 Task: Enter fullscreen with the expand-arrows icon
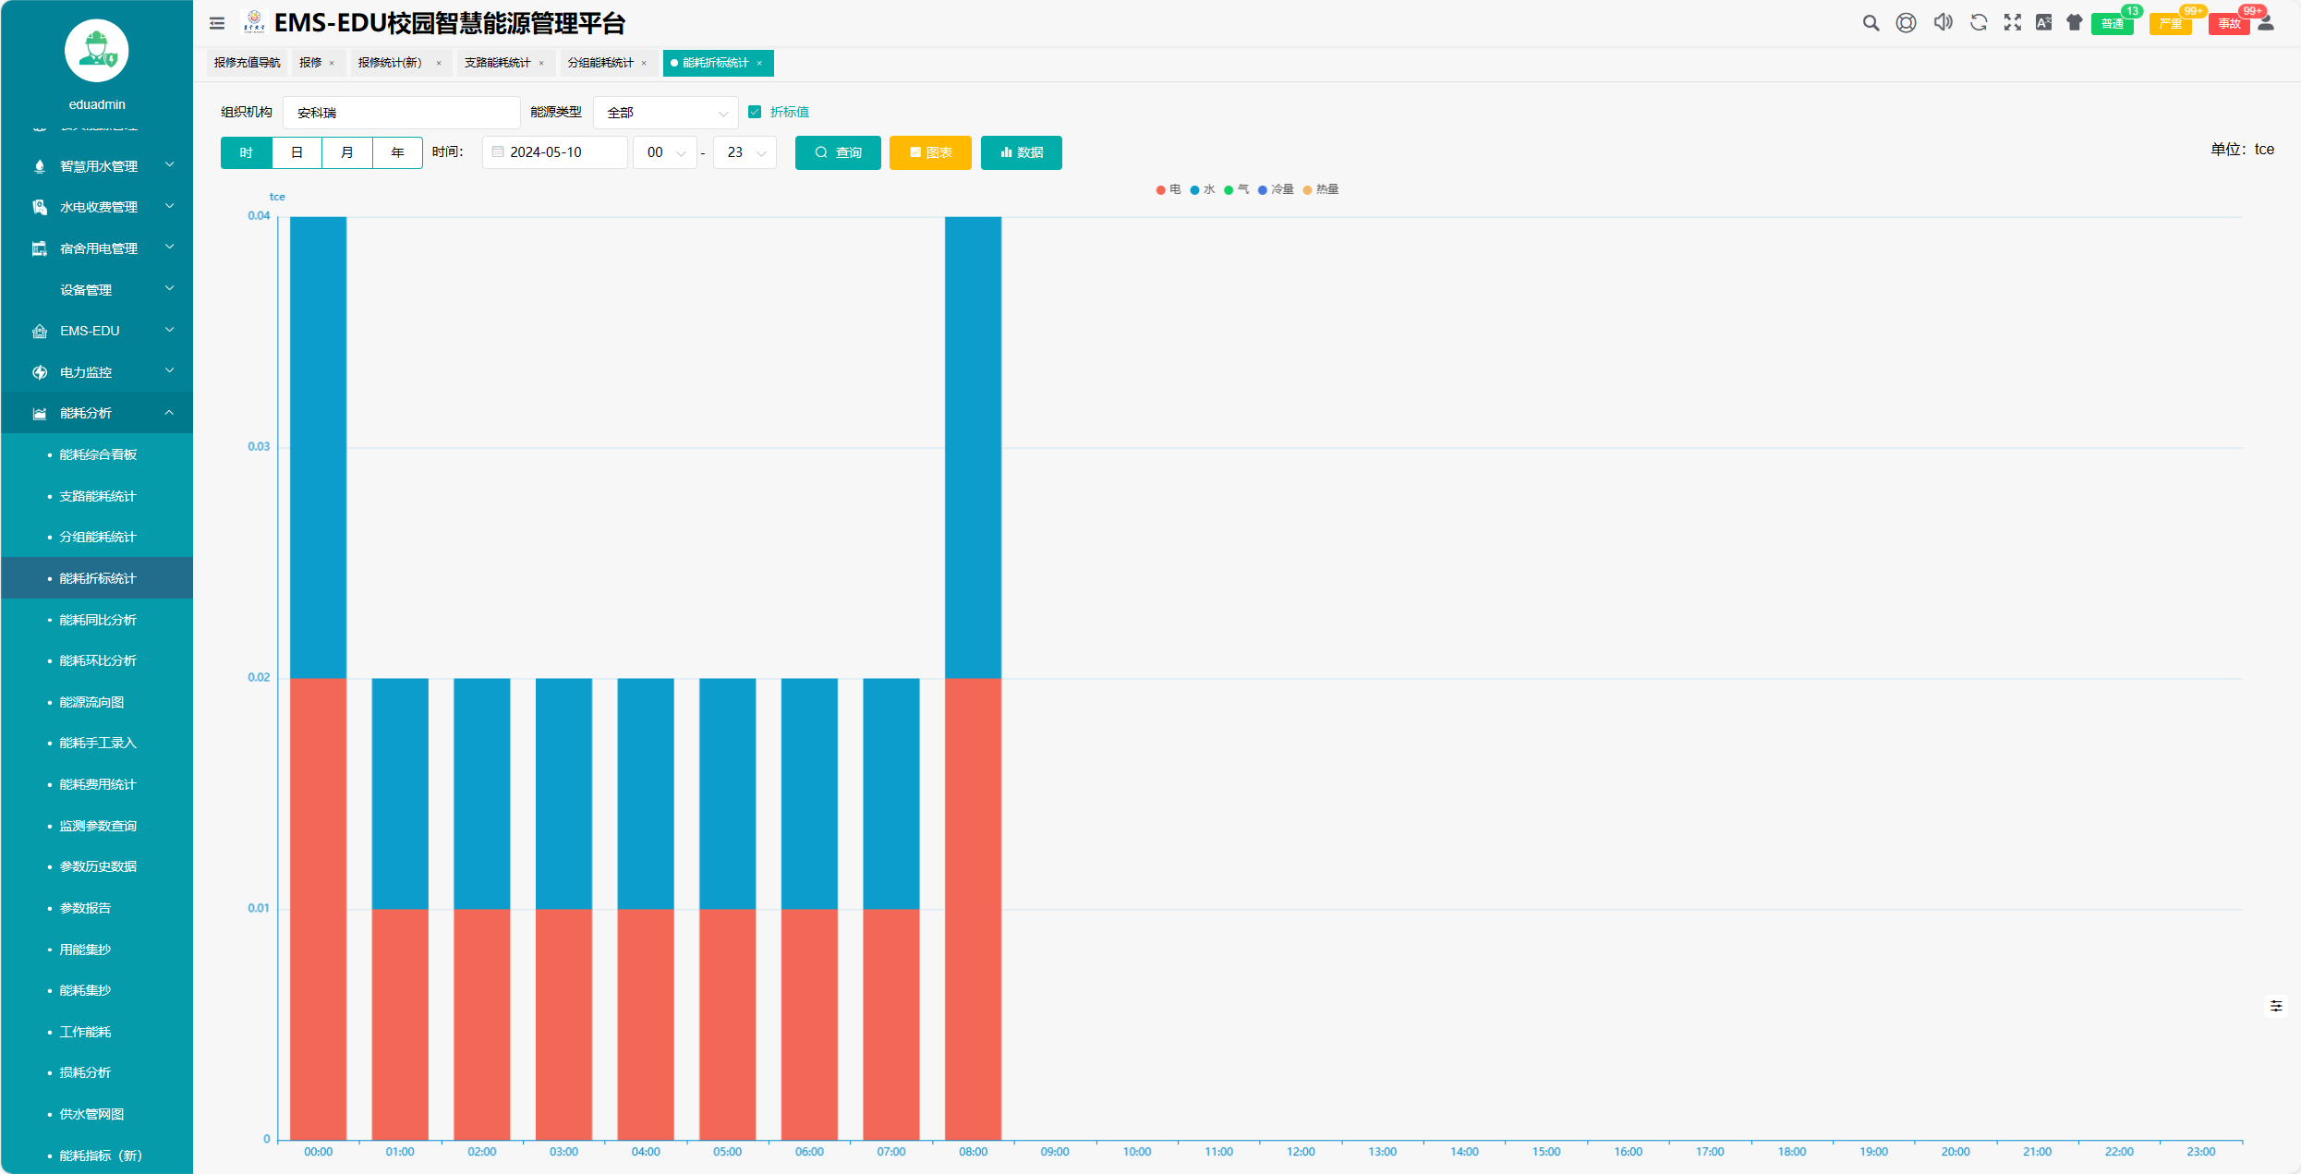[2013, 23]
